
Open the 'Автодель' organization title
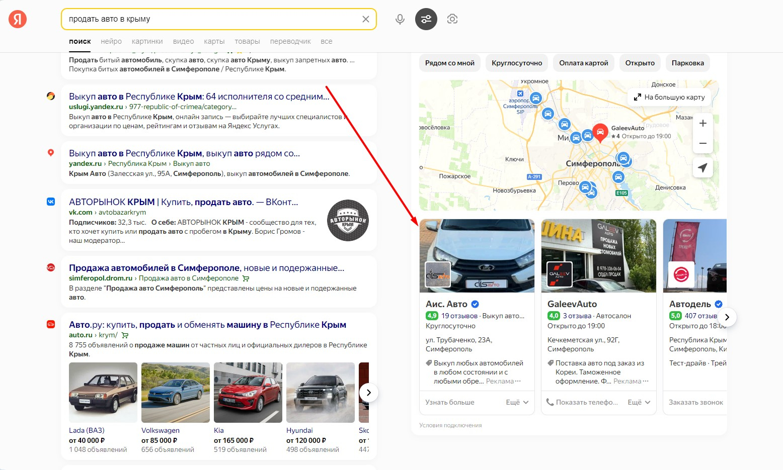(x=690, y=304)
